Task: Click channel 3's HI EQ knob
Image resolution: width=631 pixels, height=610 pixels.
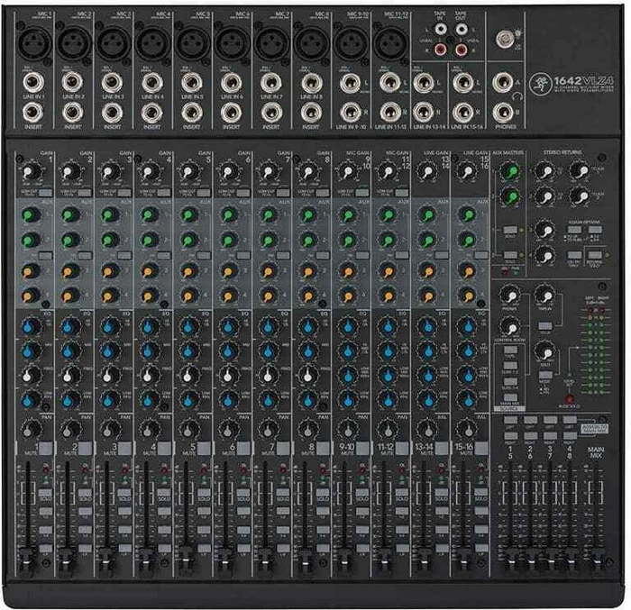Action: [x=109, y=326]
